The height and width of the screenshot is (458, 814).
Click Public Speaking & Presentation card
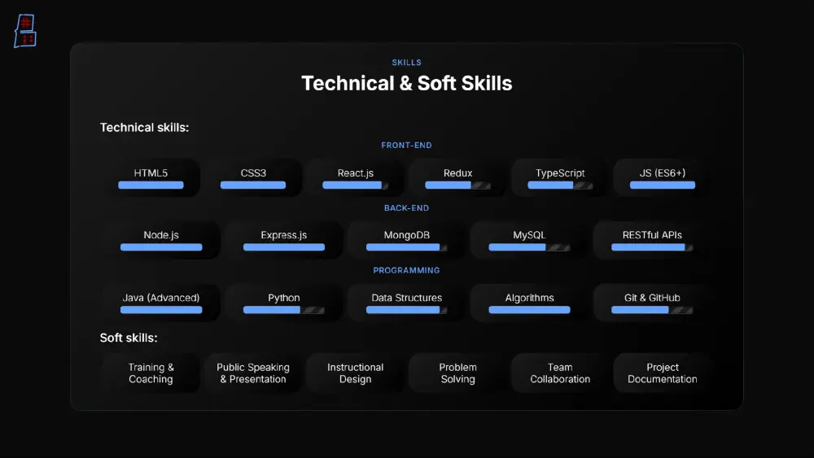pos(253,373)
